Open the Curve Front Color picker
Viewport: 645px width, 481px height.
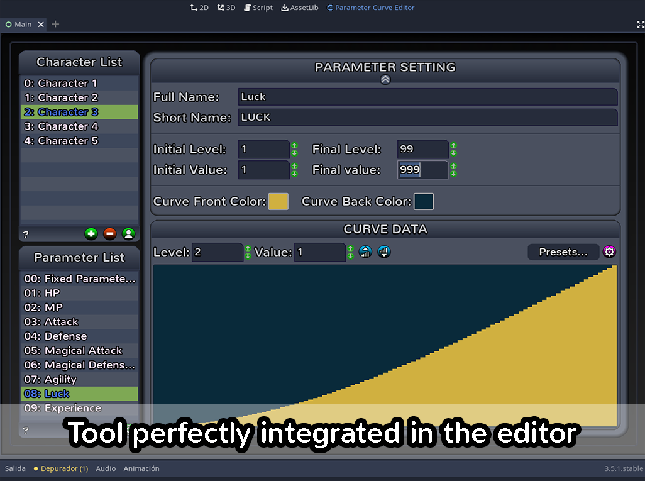278,201
